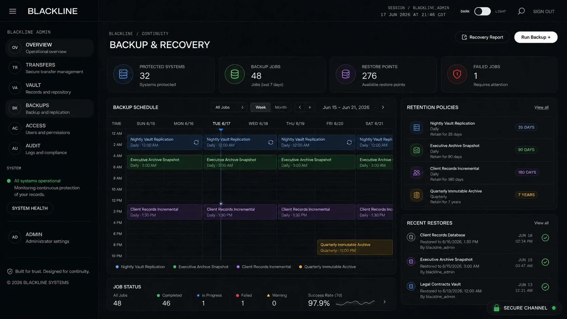This screenshot has width=567, height=319.
Task: Open the hamburger menu icon
Action: pyautogui.click(x=13, y=11)
